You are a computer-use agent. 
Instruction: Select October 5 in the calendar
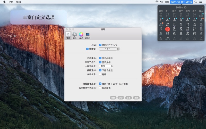pos(181,20)
